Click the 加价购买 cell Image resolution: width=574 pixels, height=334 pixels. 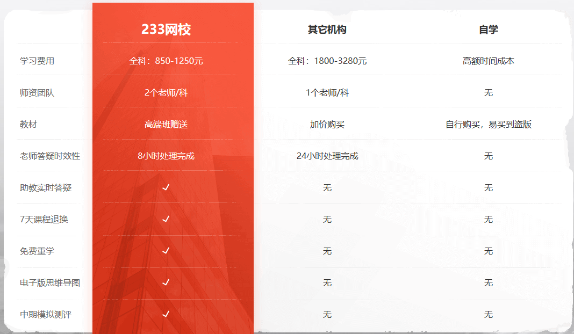tap(327, 125)
